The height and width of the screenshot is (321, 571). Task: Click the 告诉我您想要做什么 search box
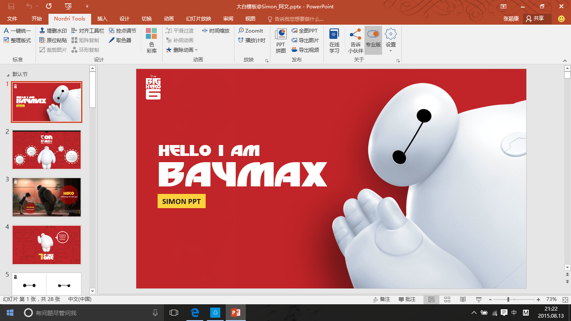pos(296,19)
